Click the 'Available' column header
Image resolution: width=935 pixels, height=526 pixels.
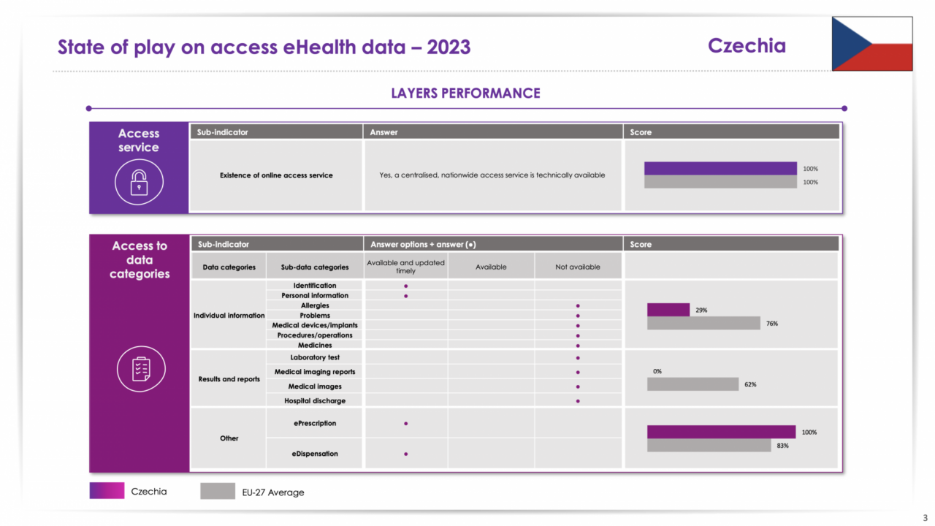tap(491, 267)
